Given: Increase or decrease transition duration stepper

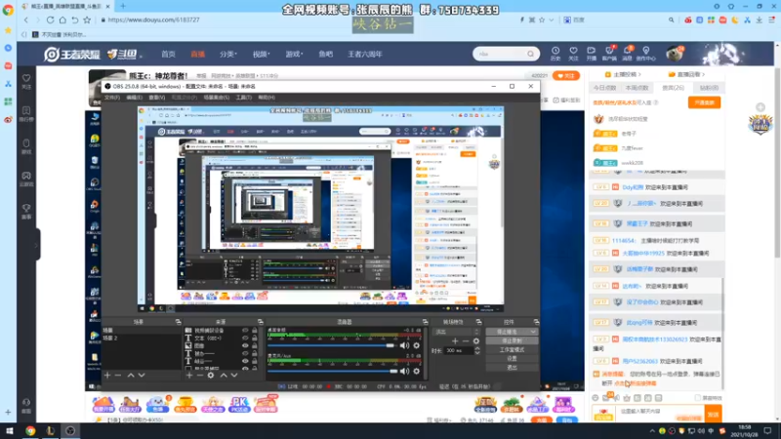Looking at the screenshot, I should coord(477,350).
